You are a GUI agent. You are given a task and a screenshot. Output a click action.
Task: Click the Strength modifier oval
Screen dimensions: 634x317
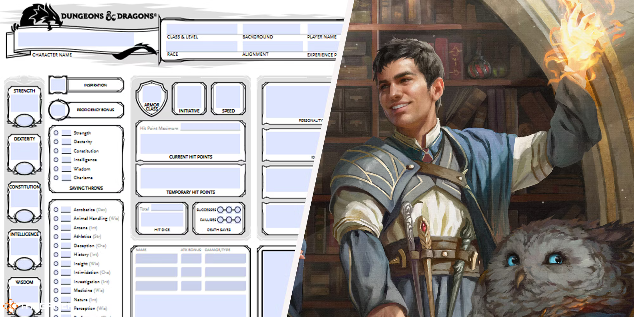tap(24, 121)
